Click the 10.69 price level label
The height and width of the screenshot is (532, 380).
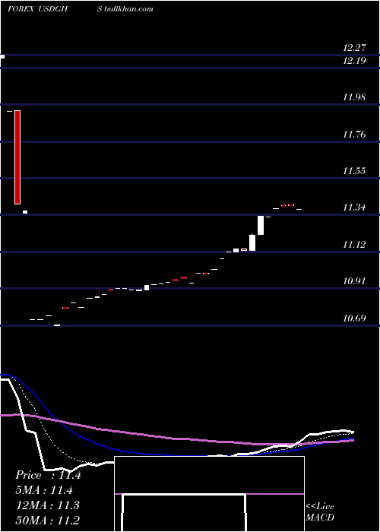click(x=354, y=318)
